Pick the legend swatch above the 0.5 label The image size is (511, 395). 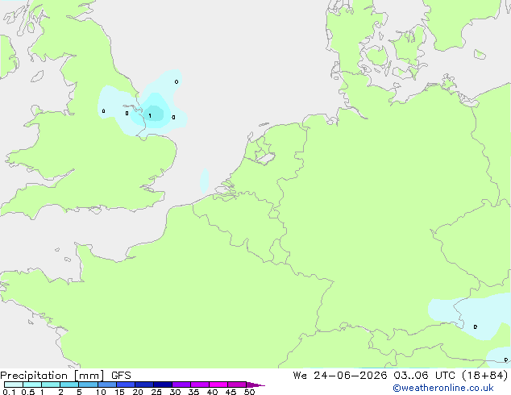click(32, 385)
